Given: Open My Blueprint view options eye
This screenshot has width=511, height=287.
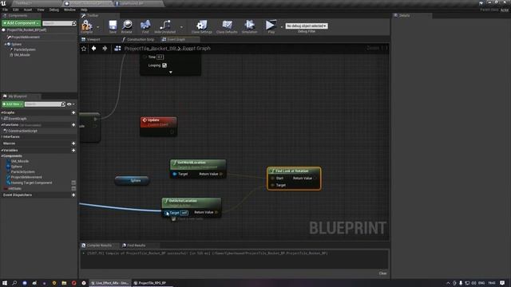Looking at the screenshot, I should (69, 104).
